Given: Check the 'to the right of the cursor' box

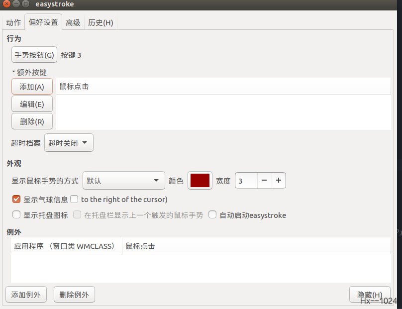Looking at the screenshot, I should (74, 199).
